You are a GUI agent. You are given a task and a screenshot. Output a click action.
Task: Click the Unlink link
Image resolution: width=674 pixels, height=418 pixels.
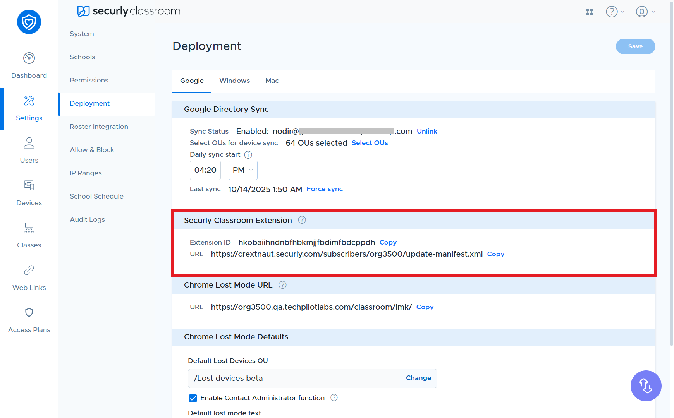coord(427,131)
